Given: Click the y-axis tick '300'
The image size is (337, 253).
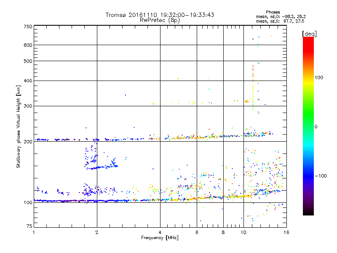Looking at the screenshot, I should 28,106.
